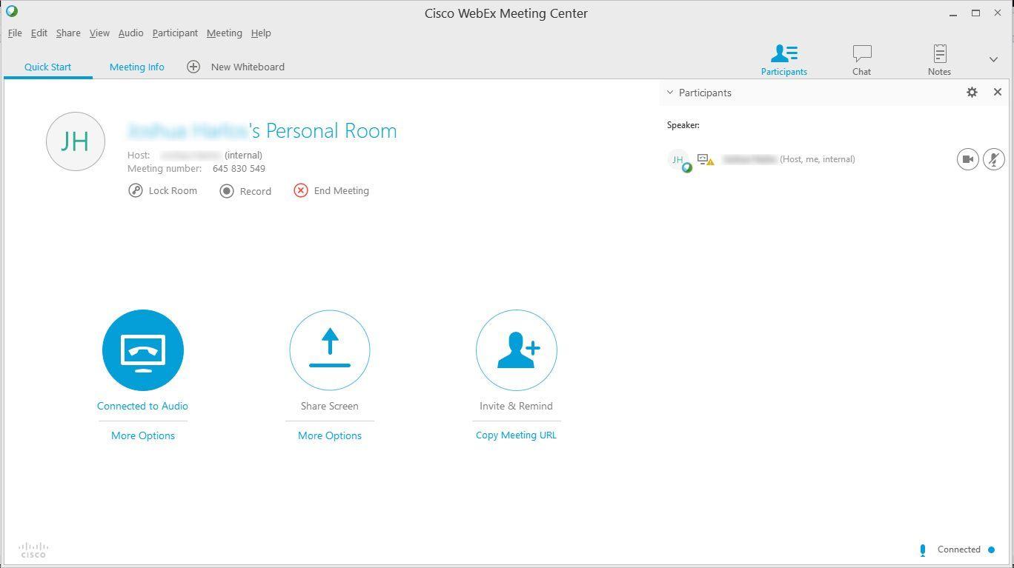Toggle video camera for host participant
Viewport: 1014px width, 568px height.
coord(968,159)
